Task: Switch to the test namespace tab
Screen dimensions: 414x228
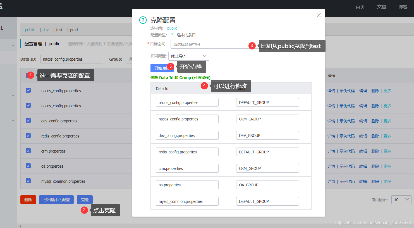Action: click(x=59, y=30)
